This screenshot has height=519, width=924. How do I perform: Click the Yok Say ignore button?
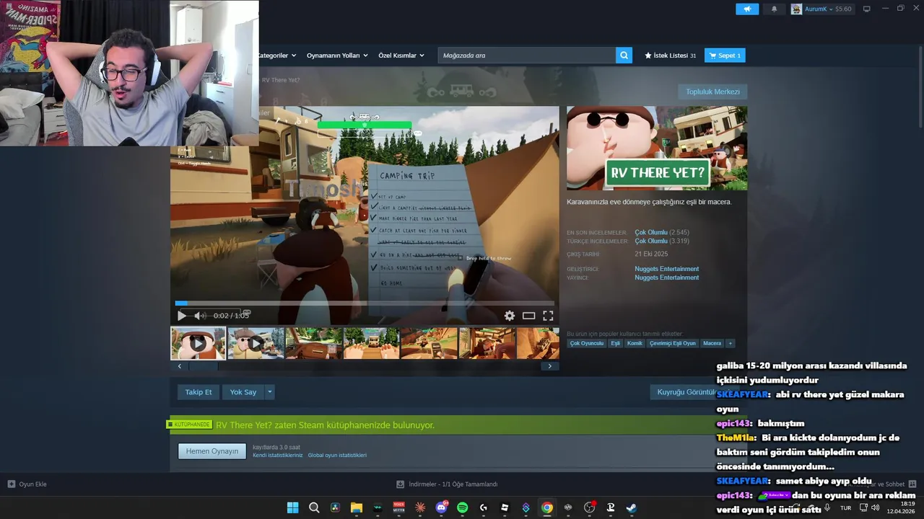point(243,392)
